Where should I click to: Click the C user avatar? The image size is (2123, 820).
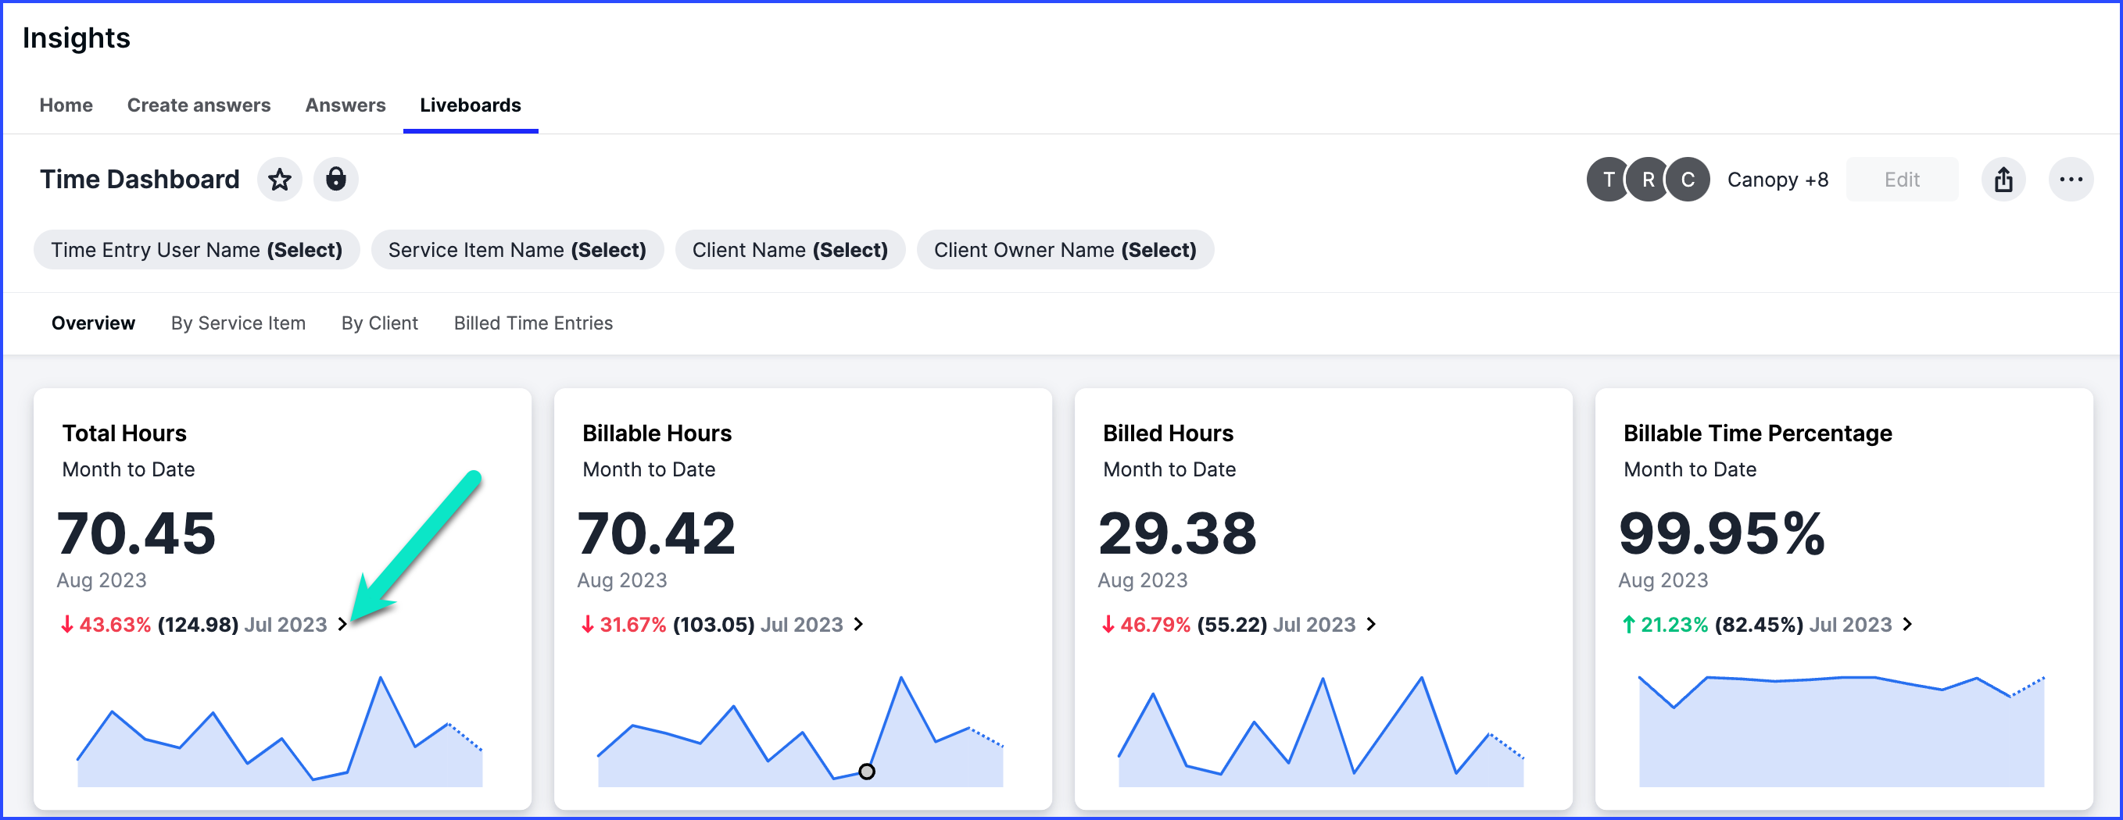click(x=1687, y=180)
